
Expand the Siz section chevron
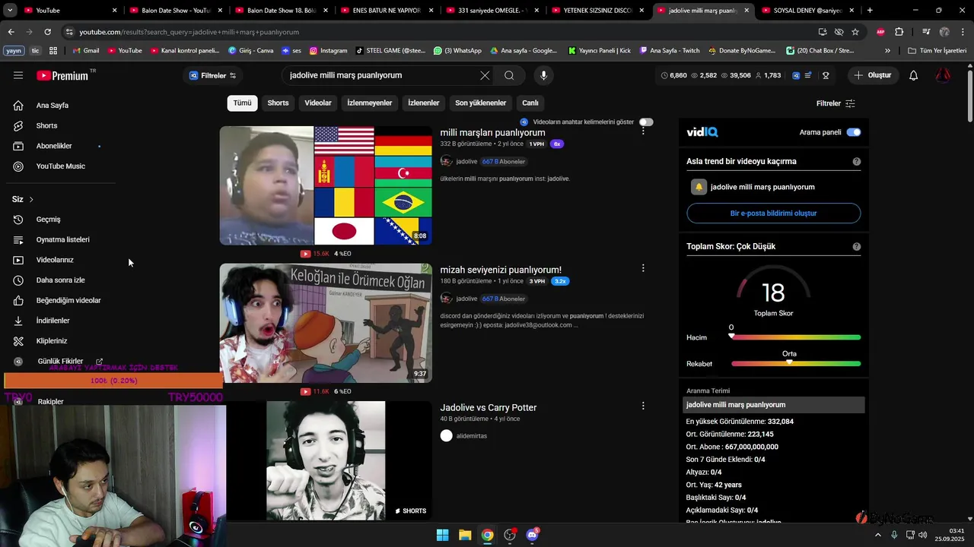[x=31, y=199]
